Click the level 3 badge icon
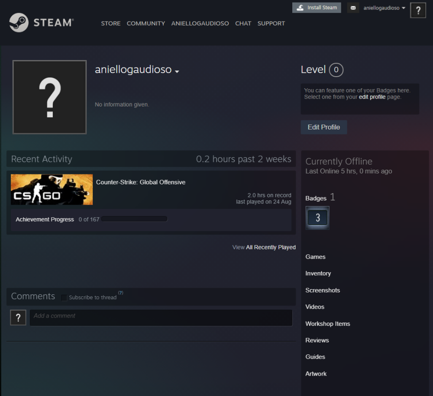The image size is (433, 396). click(317, 218)
